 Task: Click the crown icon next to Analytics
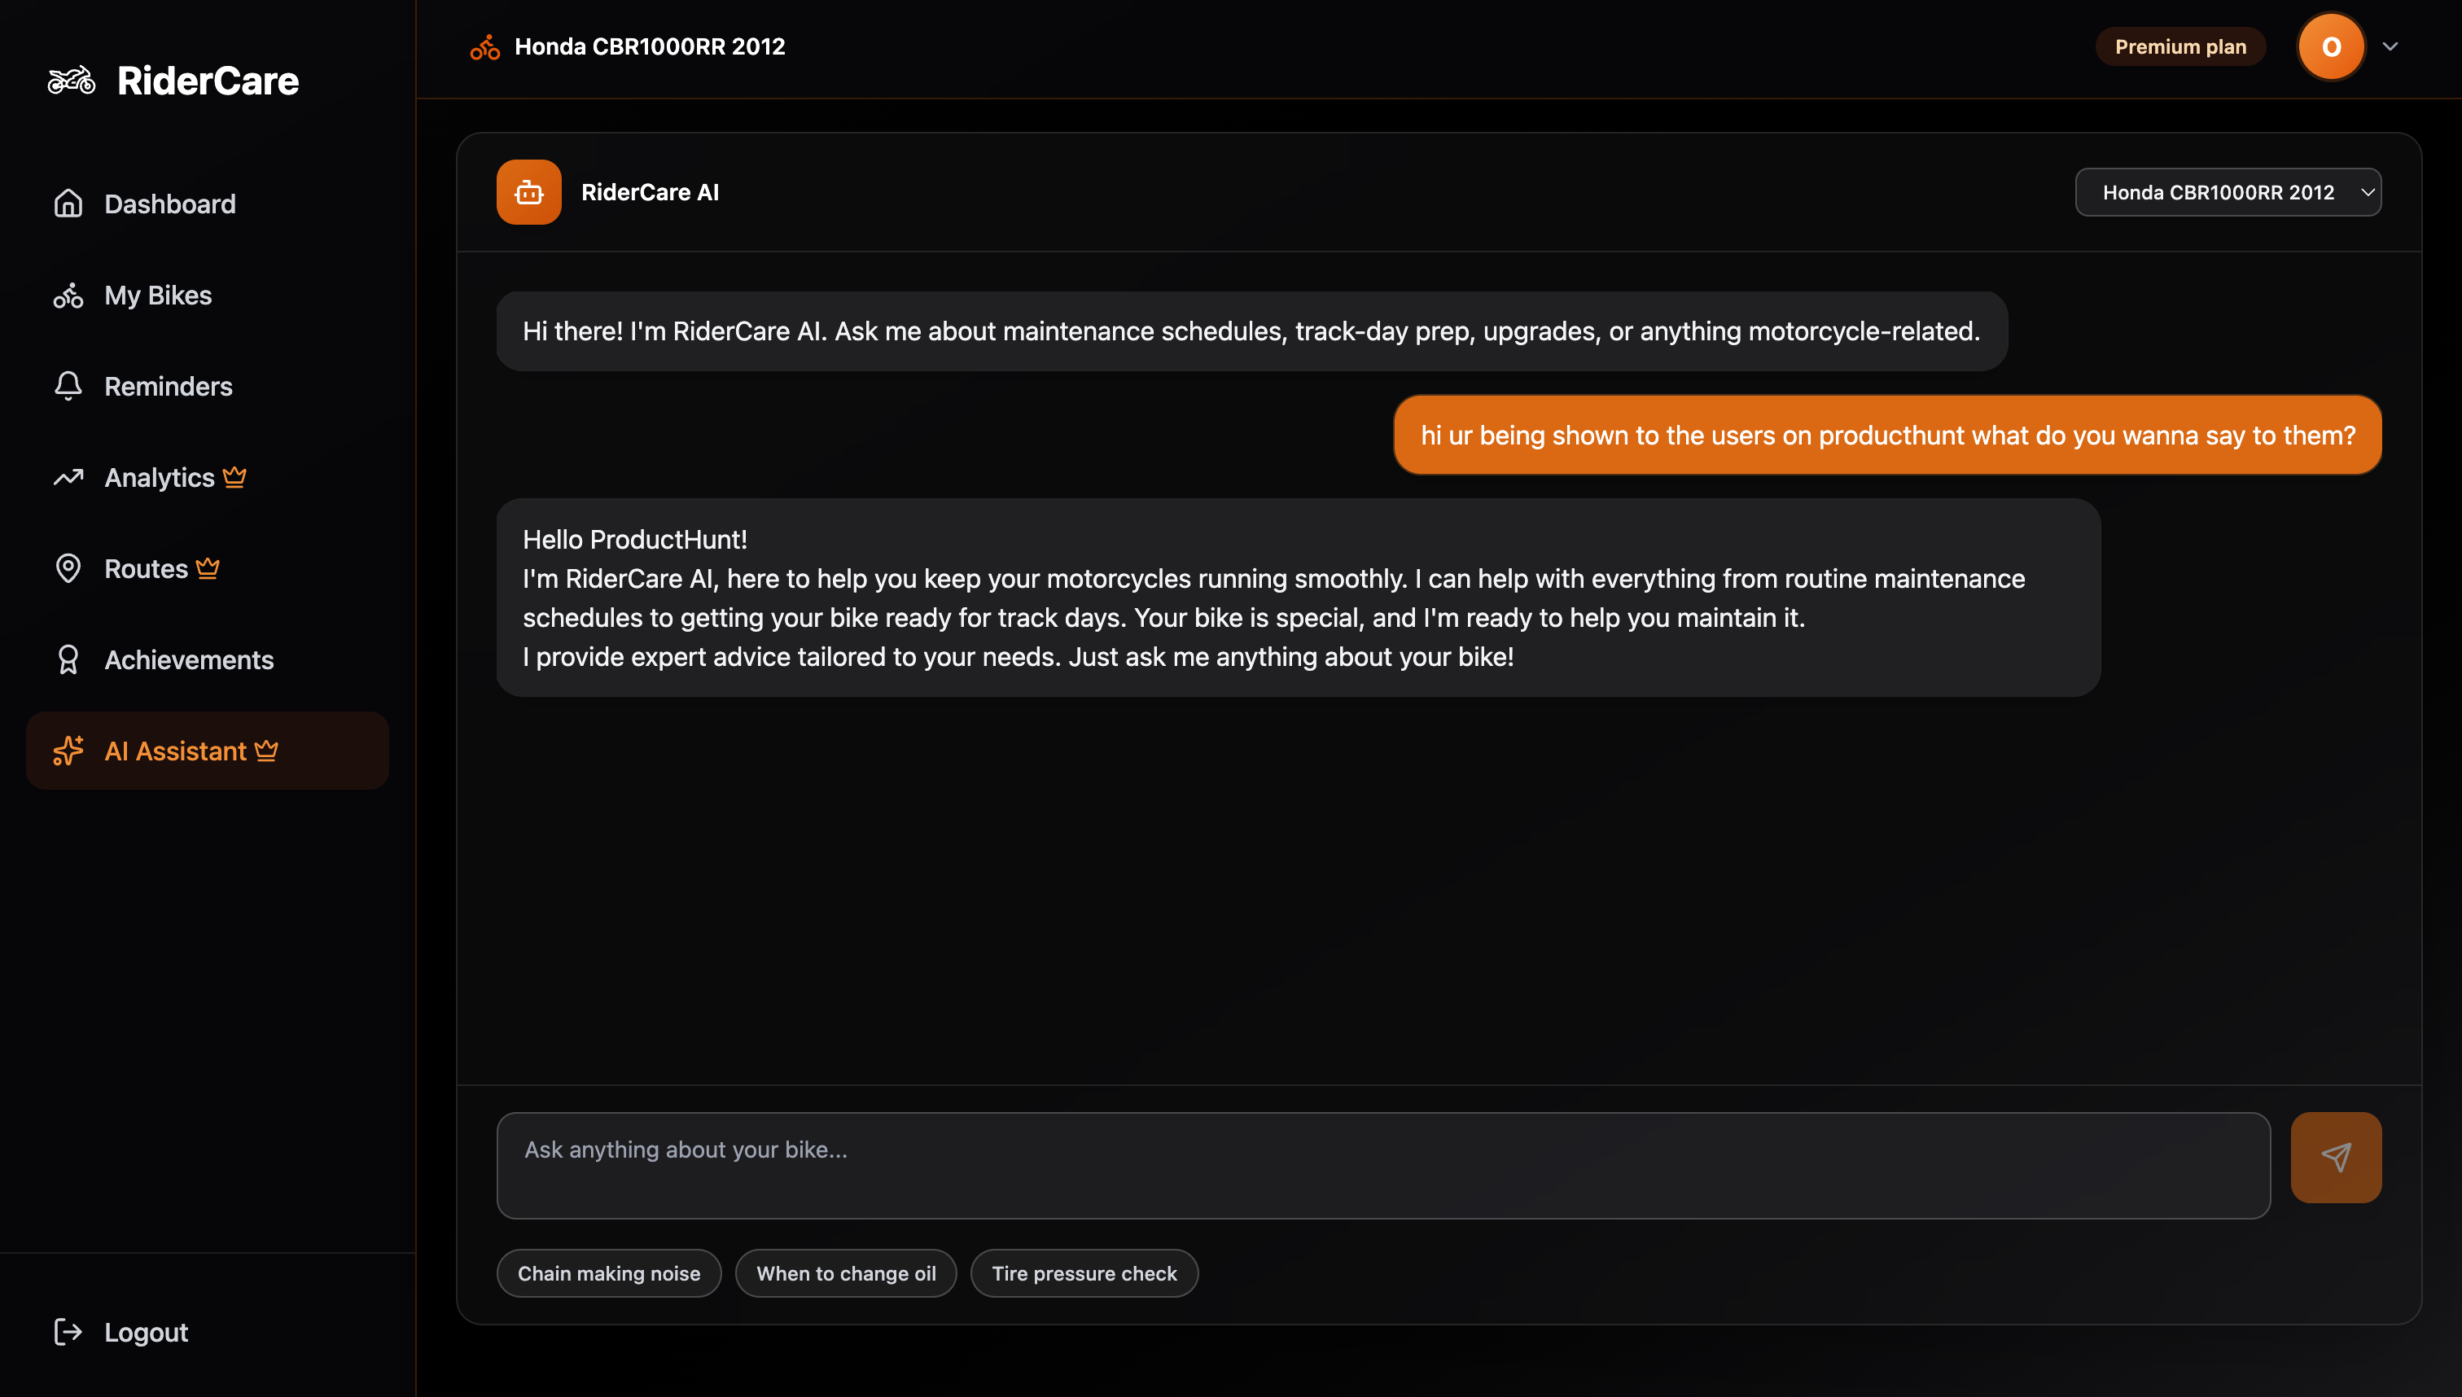coord(235,477)
